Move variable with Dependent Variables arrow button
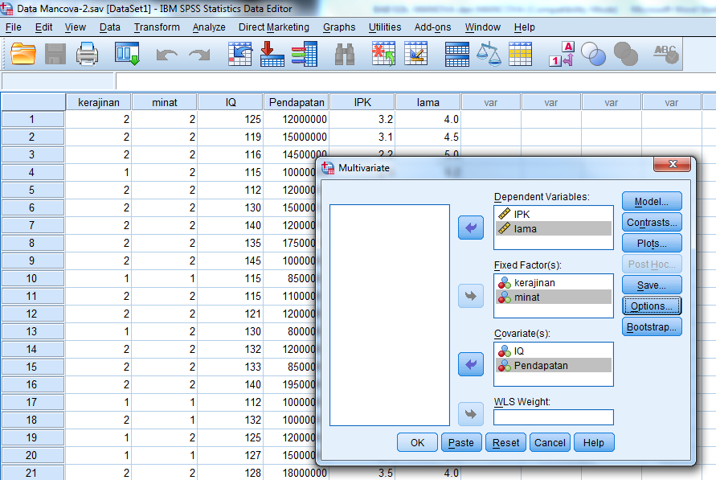Screen dimensions: 716x480 470,228
